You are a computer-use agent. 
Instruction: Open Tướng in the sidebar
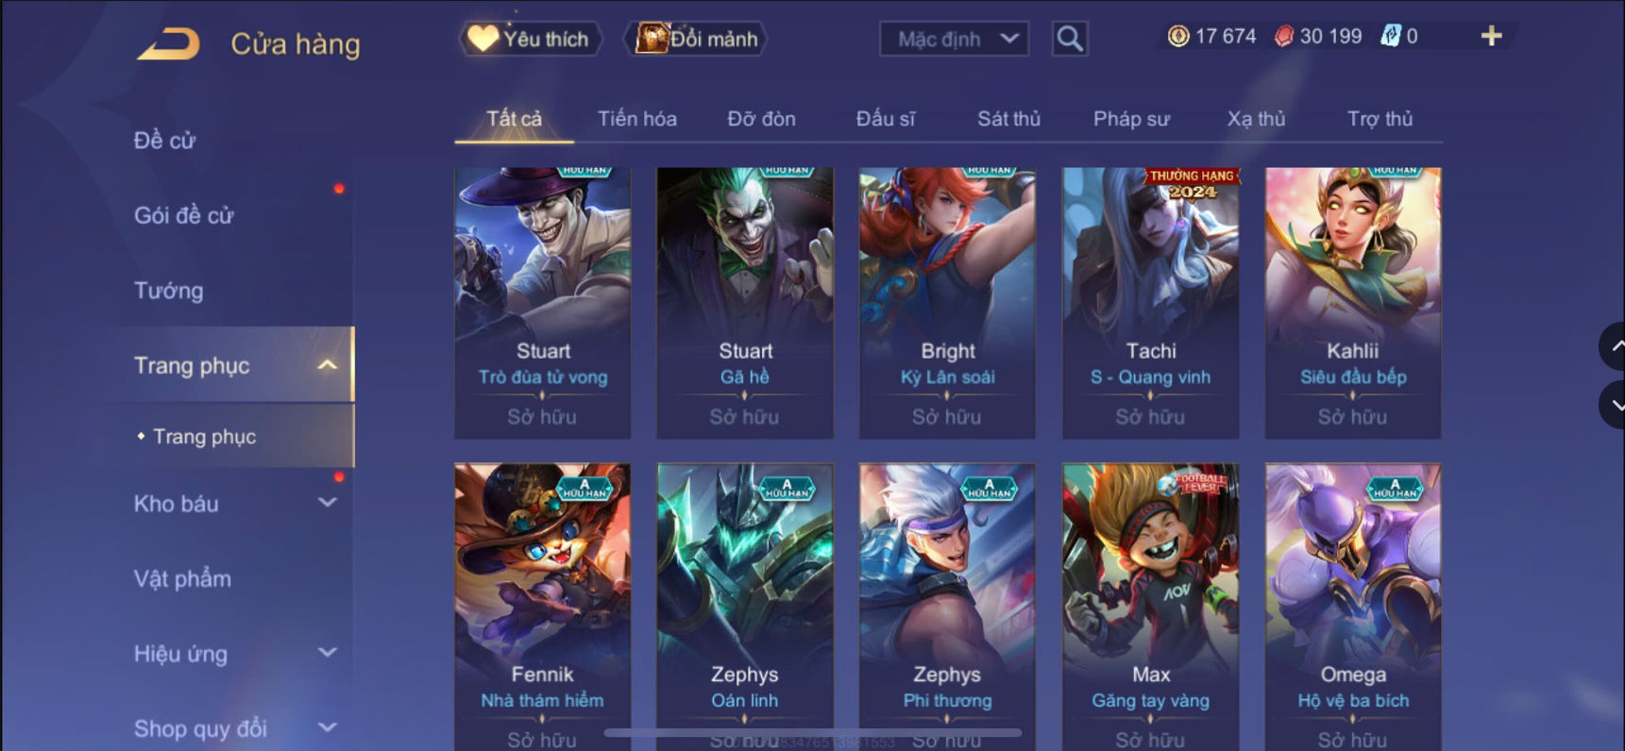168,291
